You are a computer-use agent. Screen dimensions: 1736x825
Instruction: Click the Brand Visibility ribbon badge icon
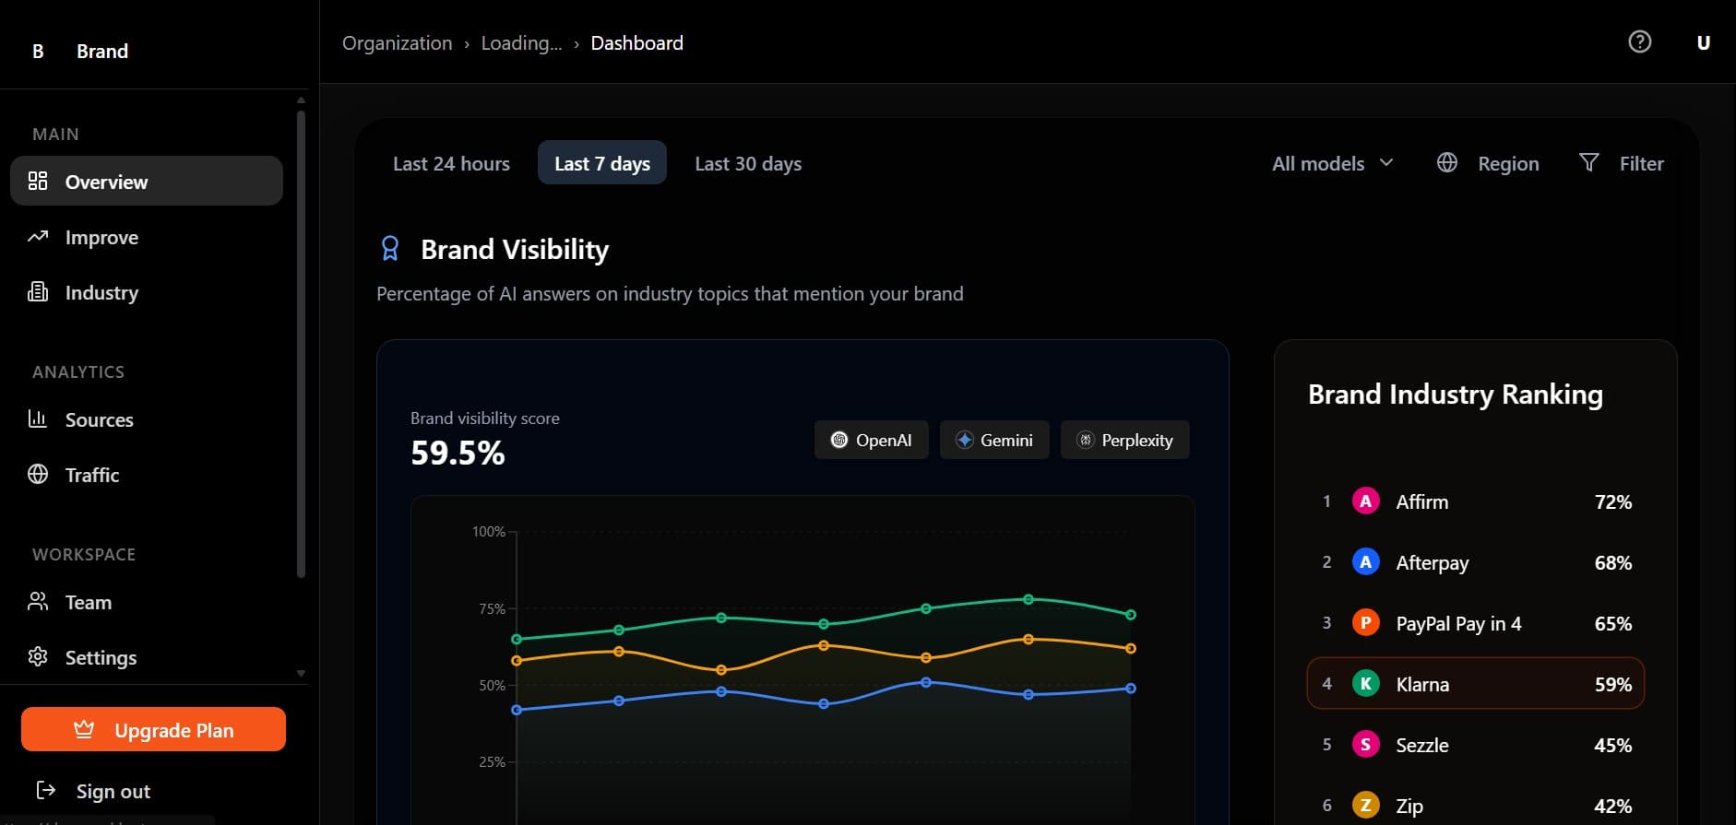(x=390, y=249)
